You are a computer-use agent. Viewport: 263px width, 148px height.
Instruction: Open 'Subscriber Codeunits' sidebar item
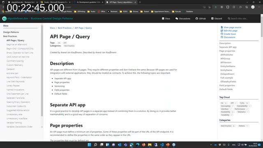pos(16,106)
